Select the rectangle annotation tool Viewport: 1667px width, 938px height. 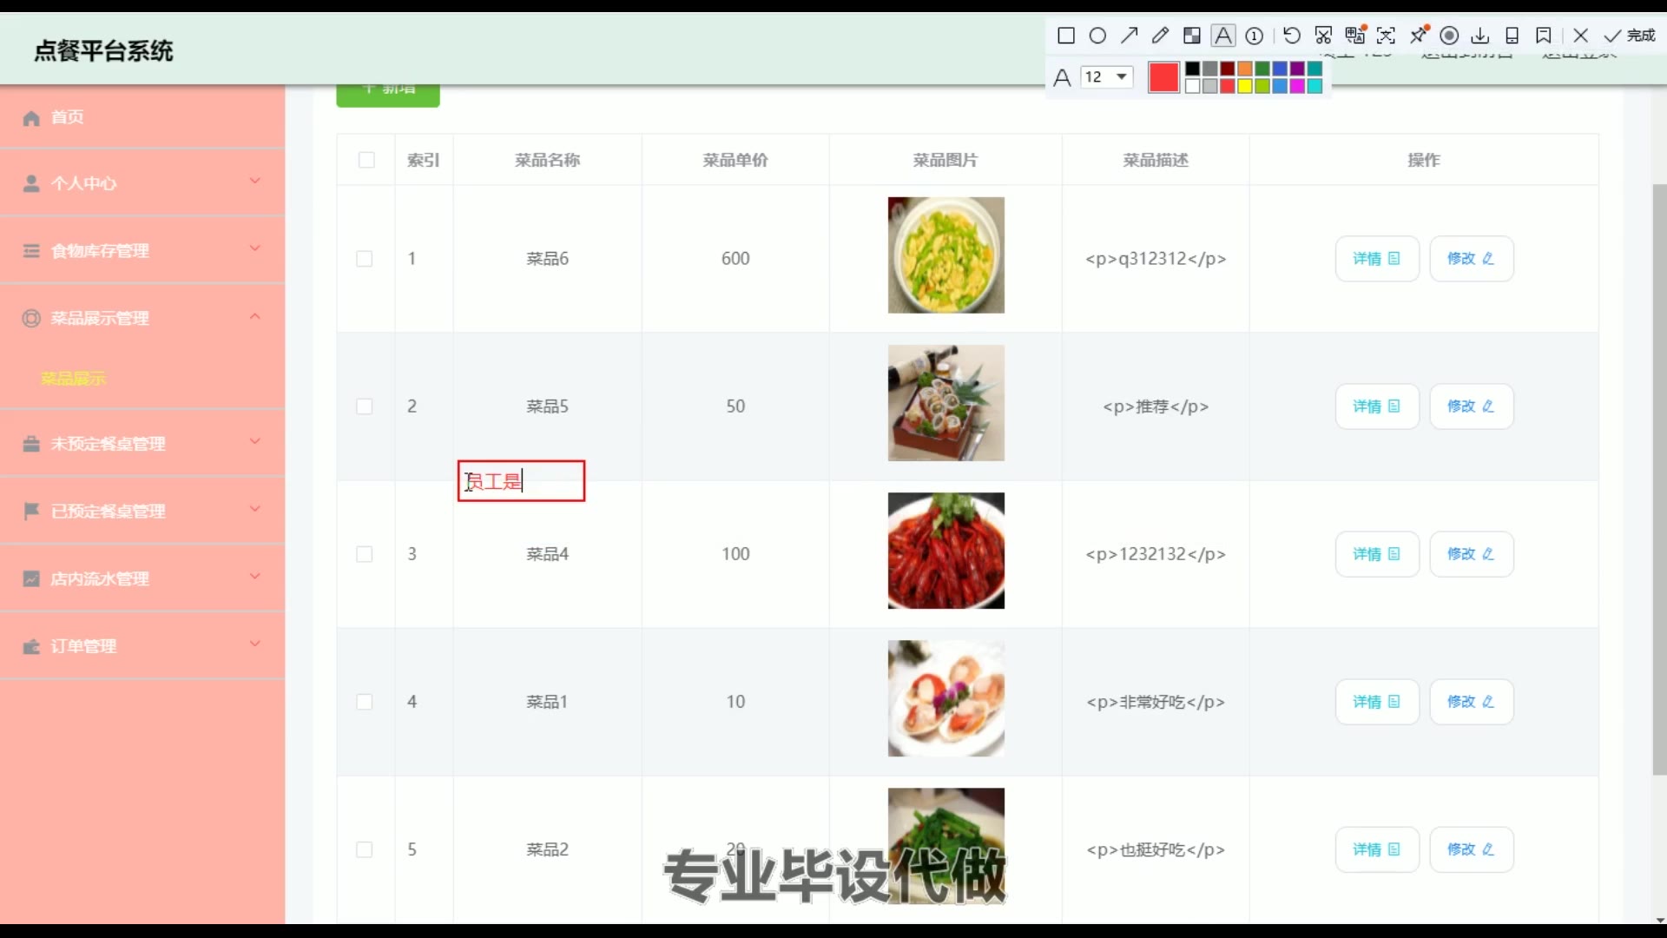tap(1066, 36)
